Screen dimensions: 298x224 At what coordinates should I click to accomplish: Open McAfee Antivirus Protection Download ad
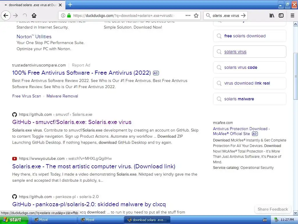click(241, 131)
